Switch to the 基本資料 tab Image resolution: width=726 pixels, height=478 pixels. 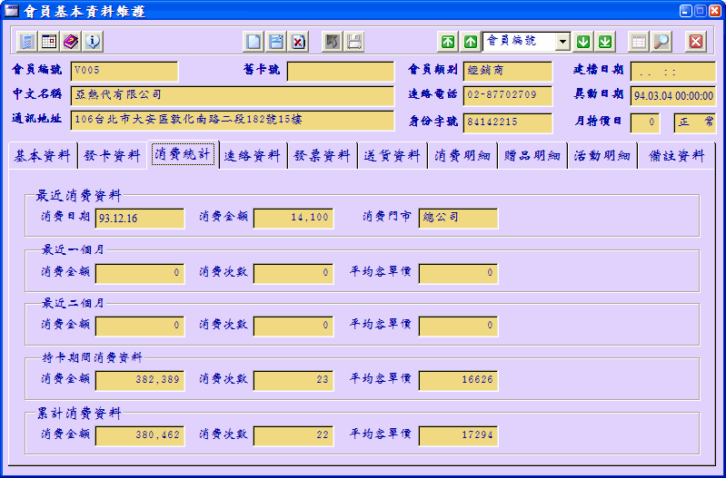(x=43, y=156)
